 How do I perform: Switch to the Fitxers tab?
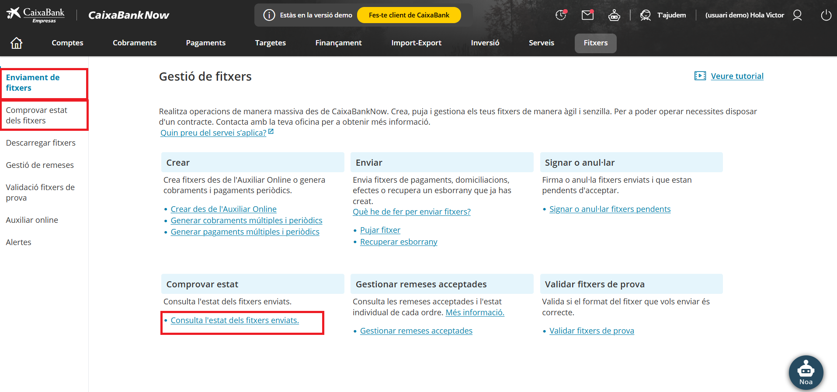(595, 43)
